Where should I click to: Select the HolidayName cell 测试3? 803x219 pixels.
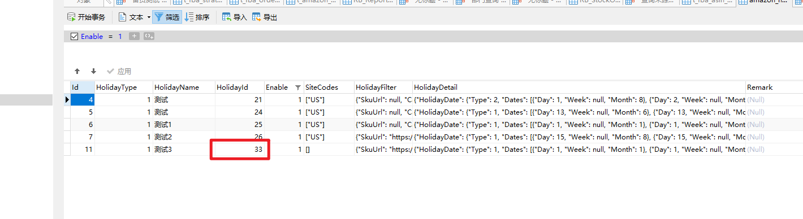click(184, 149)
